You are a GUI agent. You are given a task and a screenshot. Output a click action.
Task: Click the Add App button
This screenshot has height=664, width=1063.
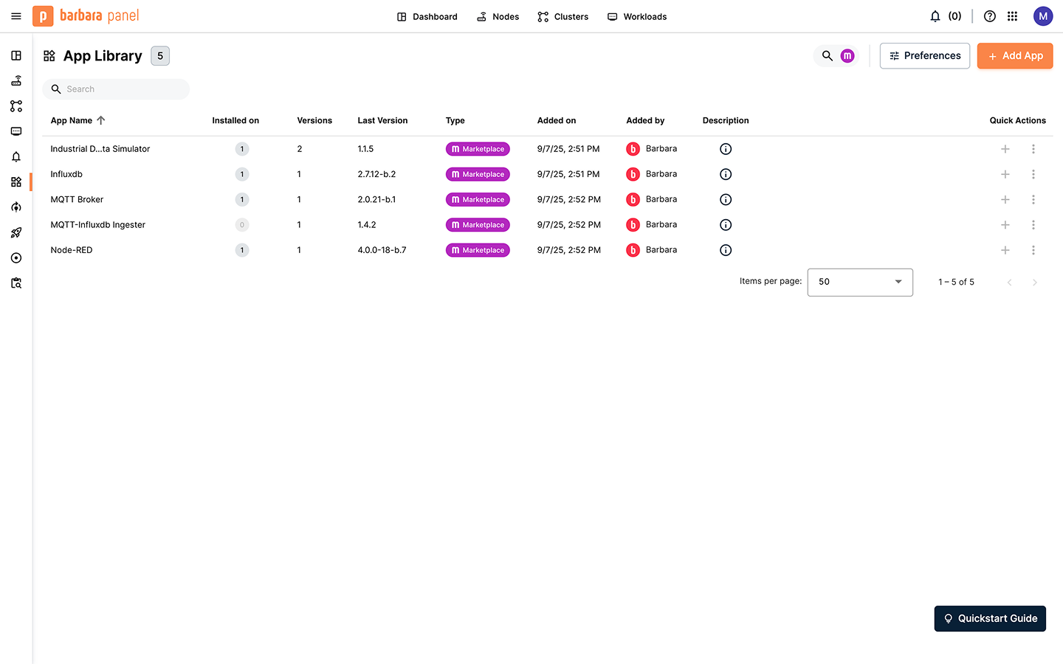click(x=1015, y=56)
